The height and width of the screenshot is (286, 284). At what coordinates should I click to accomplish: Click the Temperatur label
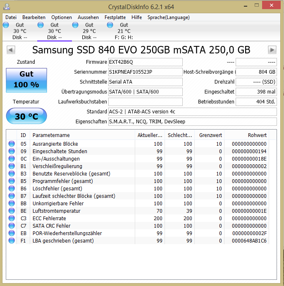click(x=26, y=102)
